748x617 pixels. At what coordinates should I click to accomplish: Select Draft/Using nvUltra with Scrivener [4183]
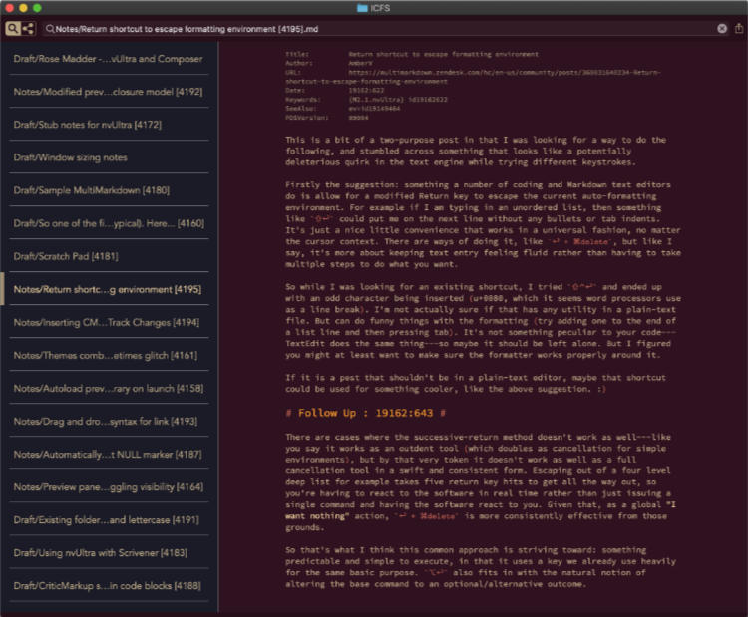[x=106, y=553]
